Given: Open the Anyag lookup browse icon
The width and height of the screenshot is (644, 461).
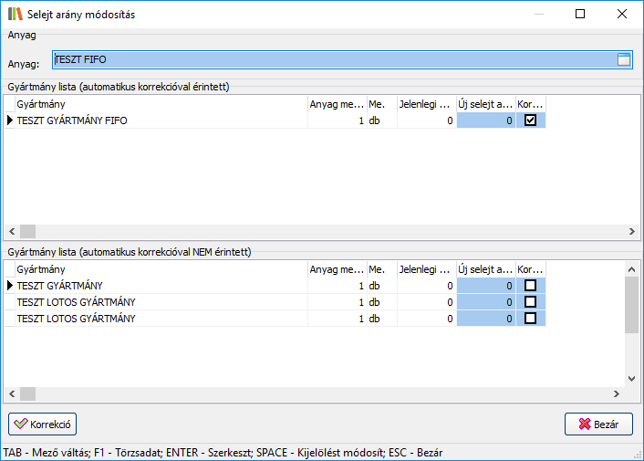Looking at the screenshot, I should [624, 60].
